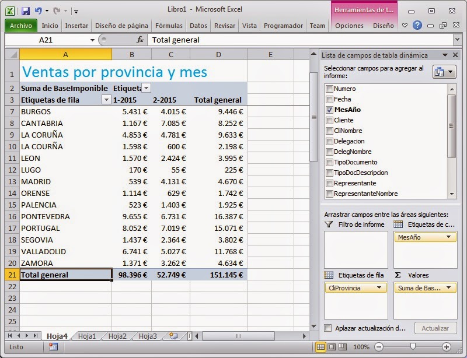The image size is (467, 358).
Task: Click the Actualizar button
Action: (435, 328)
